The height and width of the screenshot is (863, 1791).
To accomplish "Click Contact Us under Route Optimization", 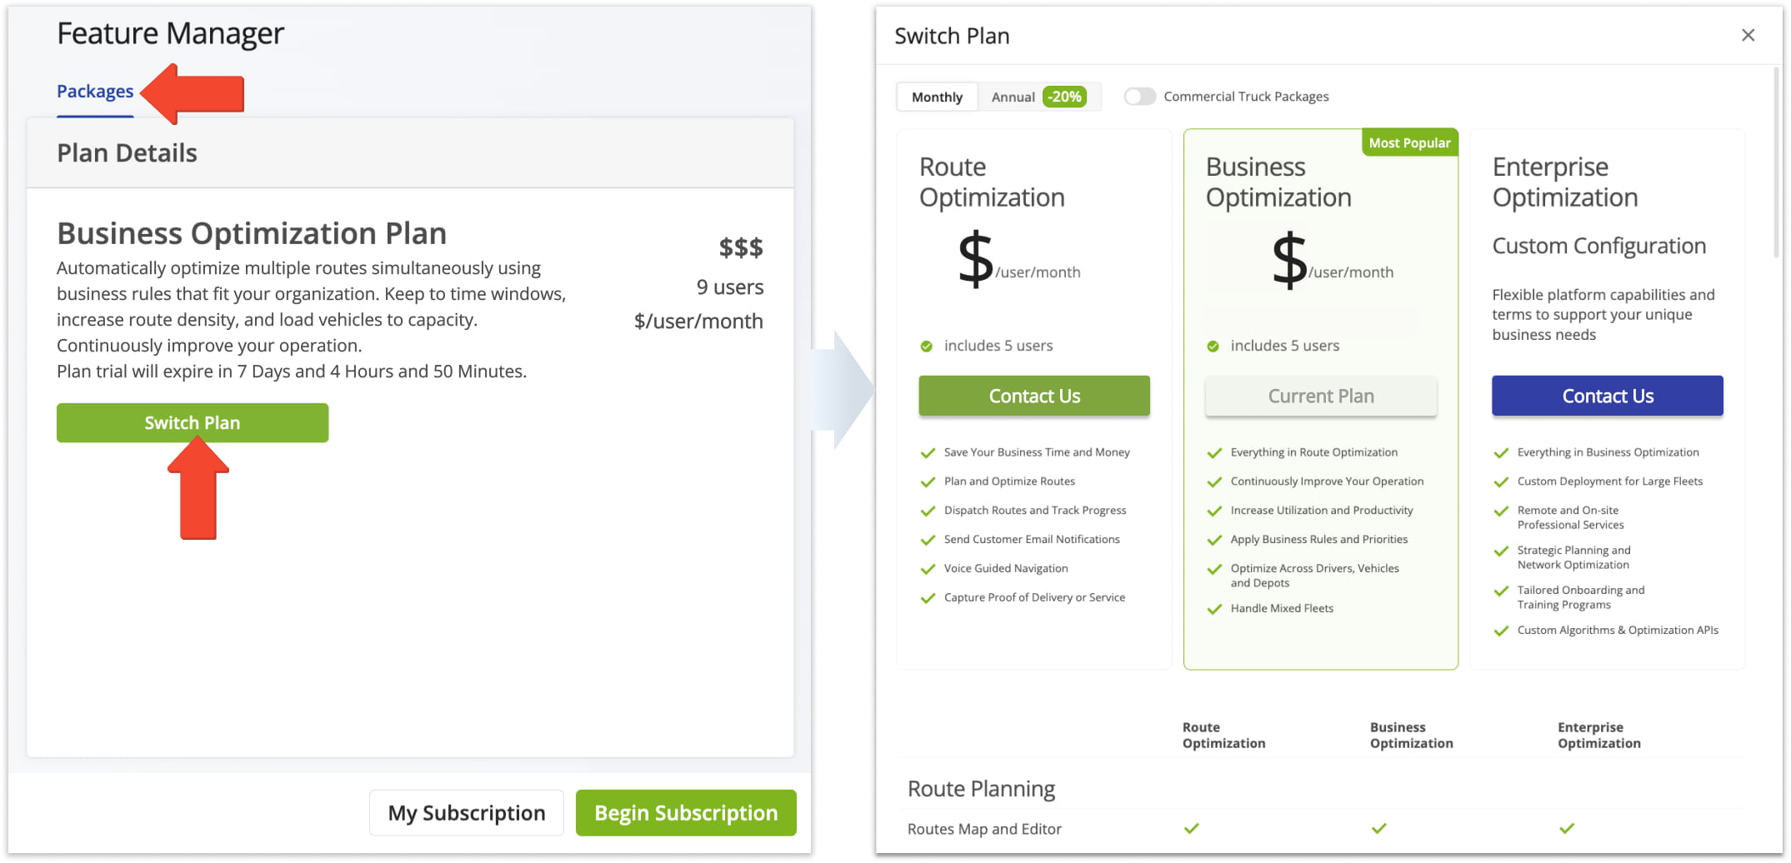I will click(x=1034, y=397).
